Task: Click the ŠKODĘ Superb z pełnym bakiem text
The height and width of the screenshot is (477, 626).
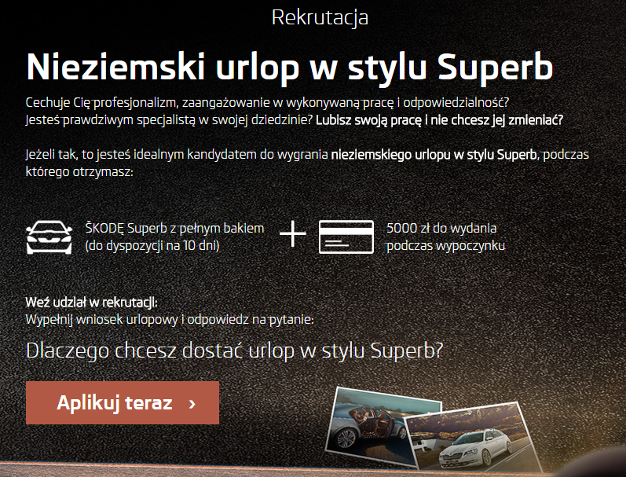Action: (x=174, y=228)
